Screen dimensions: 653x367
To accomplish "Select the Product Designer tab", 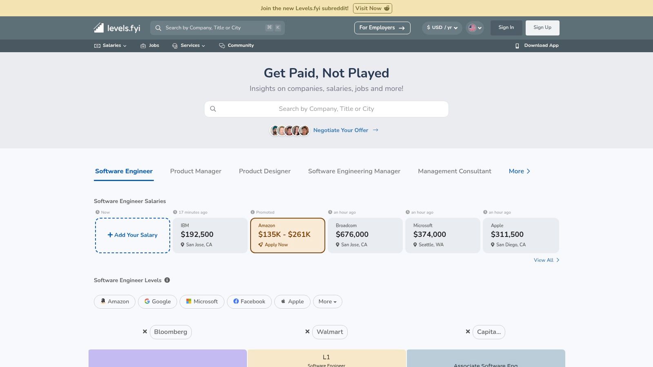I will [265, 171].
